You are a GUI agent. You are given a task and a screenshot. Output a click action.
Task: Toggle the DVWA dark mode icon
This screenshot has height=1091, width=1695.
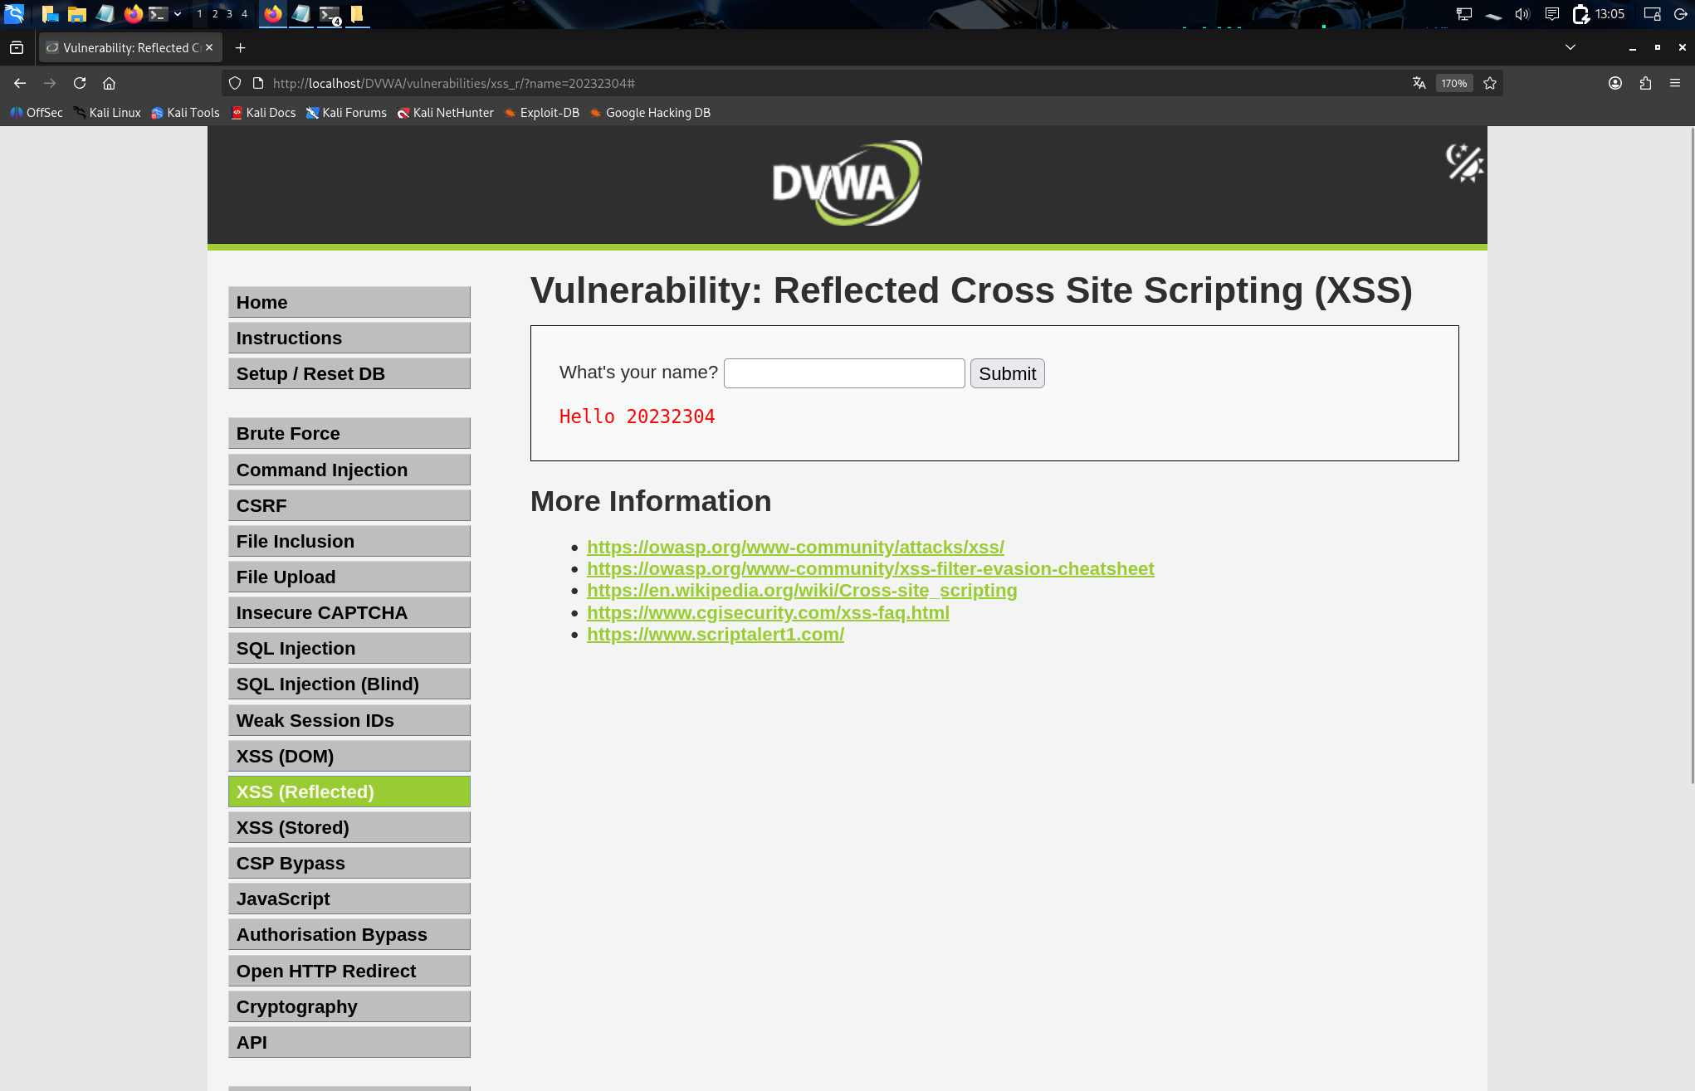(x=1464, y=163)
